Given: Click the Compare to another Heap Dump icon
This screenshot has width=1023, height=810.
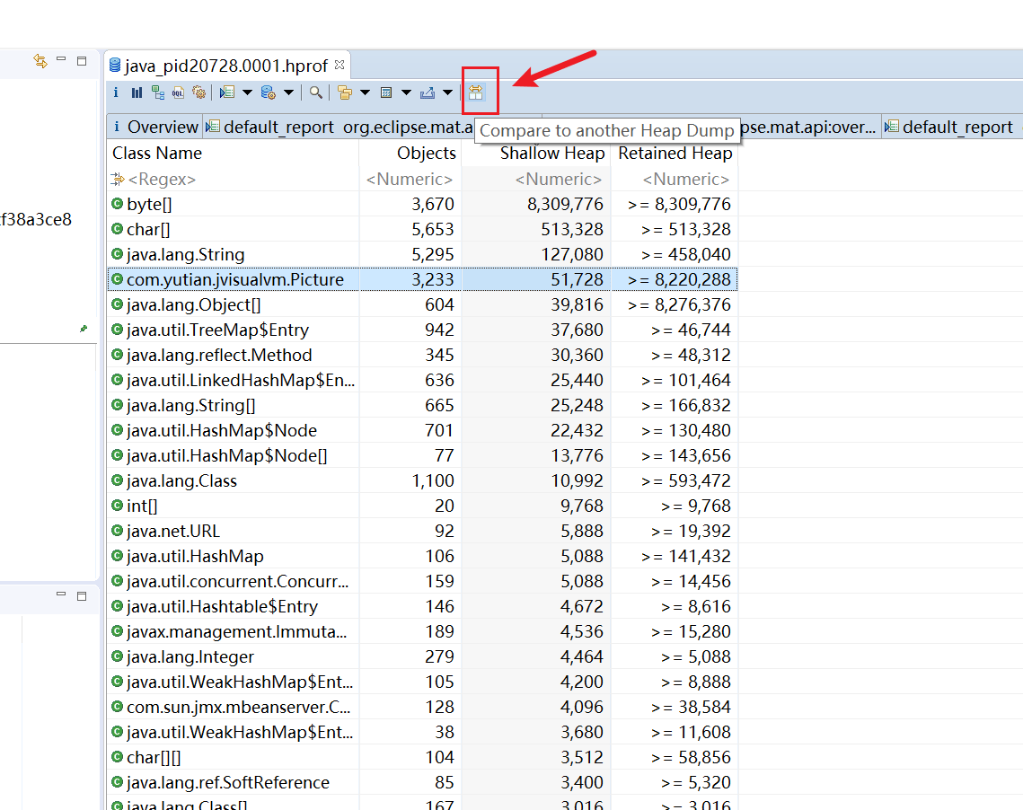Looking at the screenshot, I should click(x=476, y=92).
